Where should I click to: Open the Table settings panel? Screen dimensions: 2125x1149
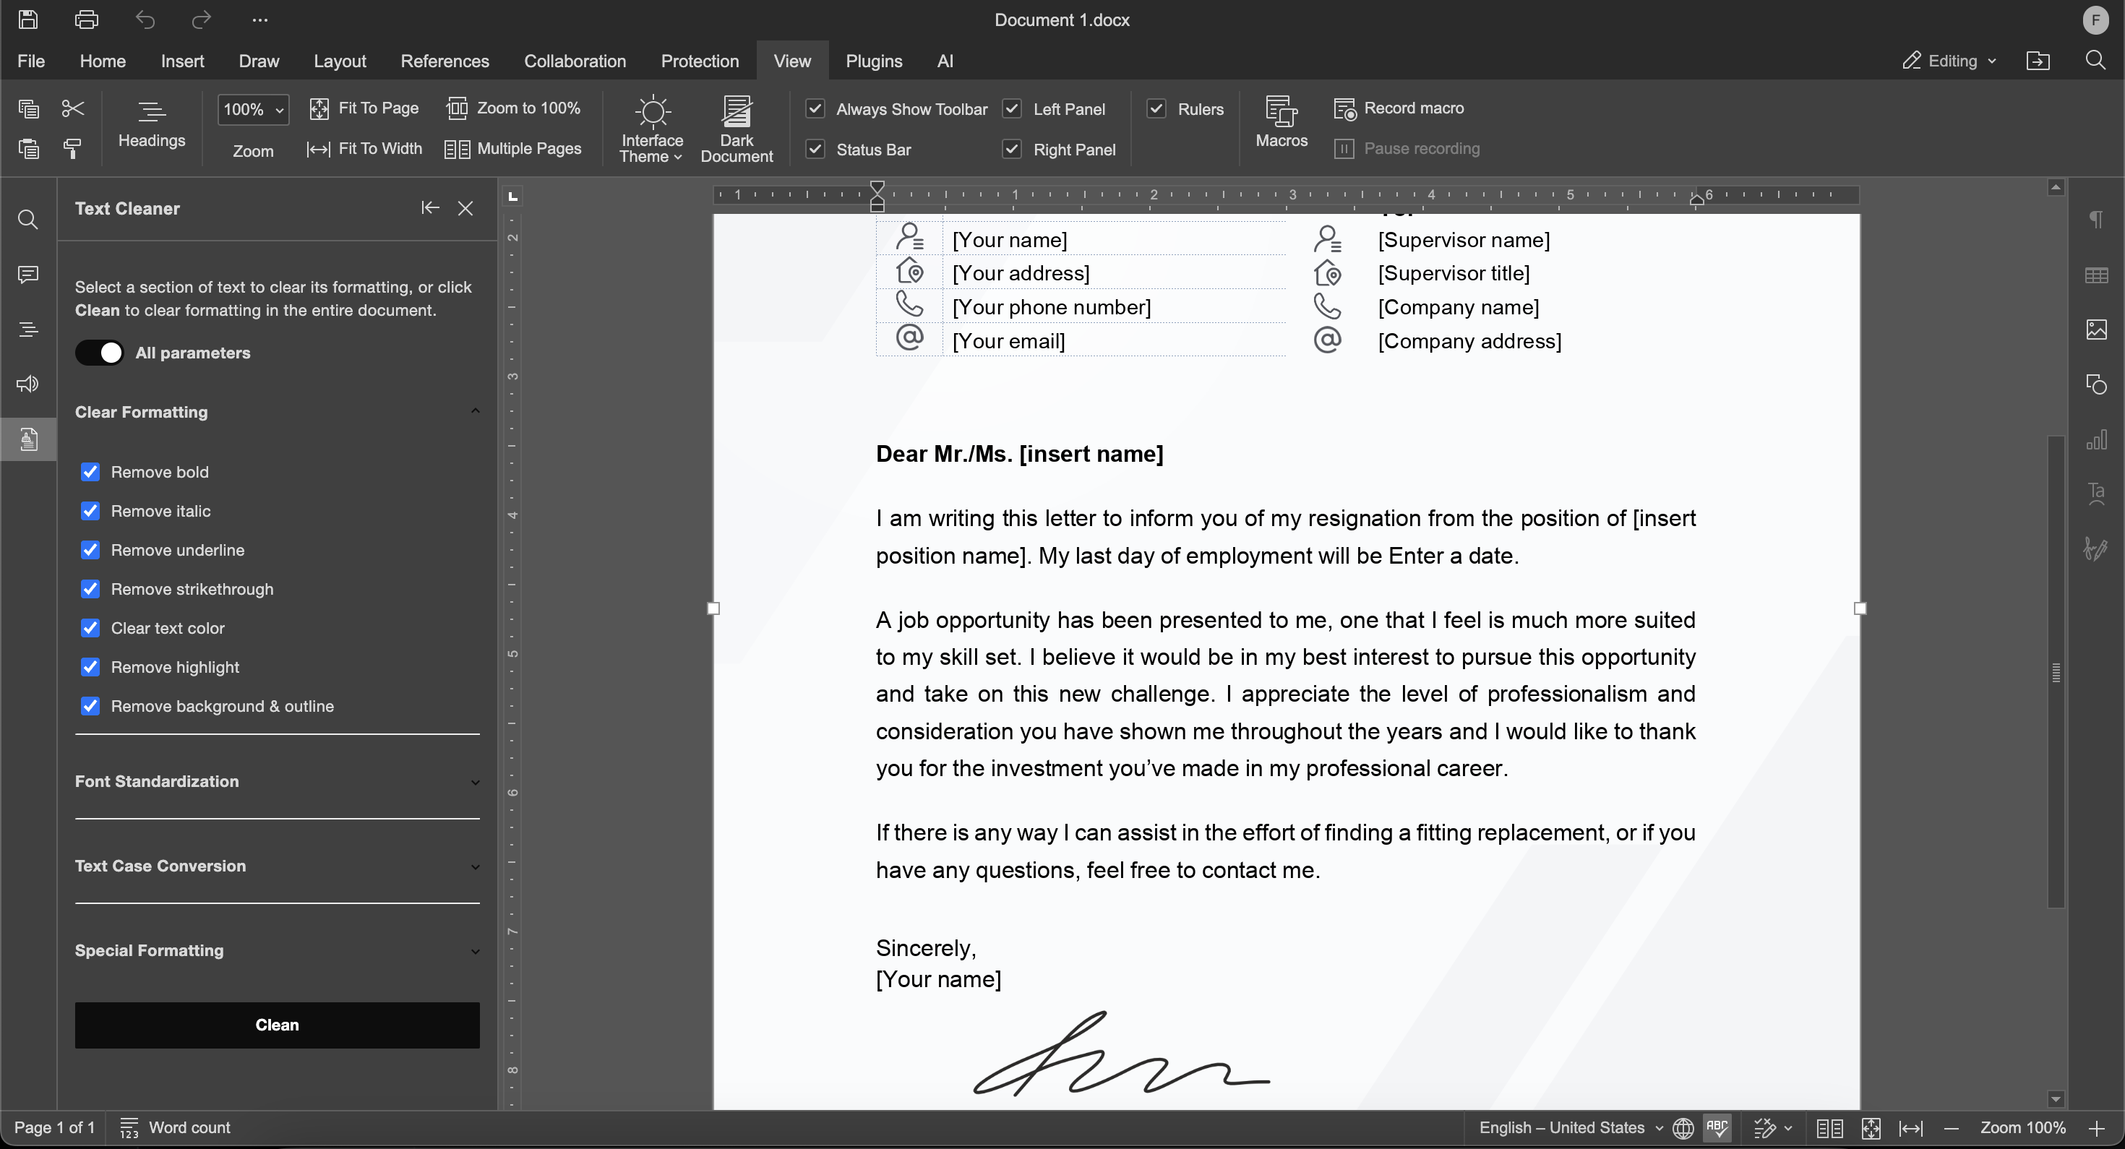click(x=2098, y=275)
